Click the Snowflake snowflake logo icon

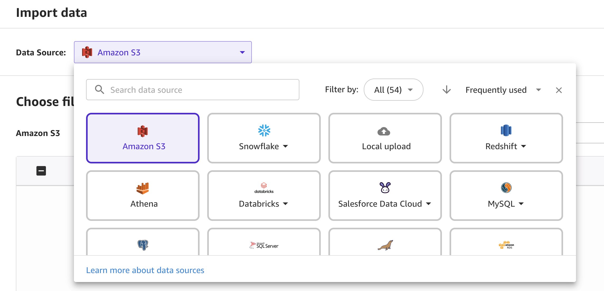click(264, 130)
